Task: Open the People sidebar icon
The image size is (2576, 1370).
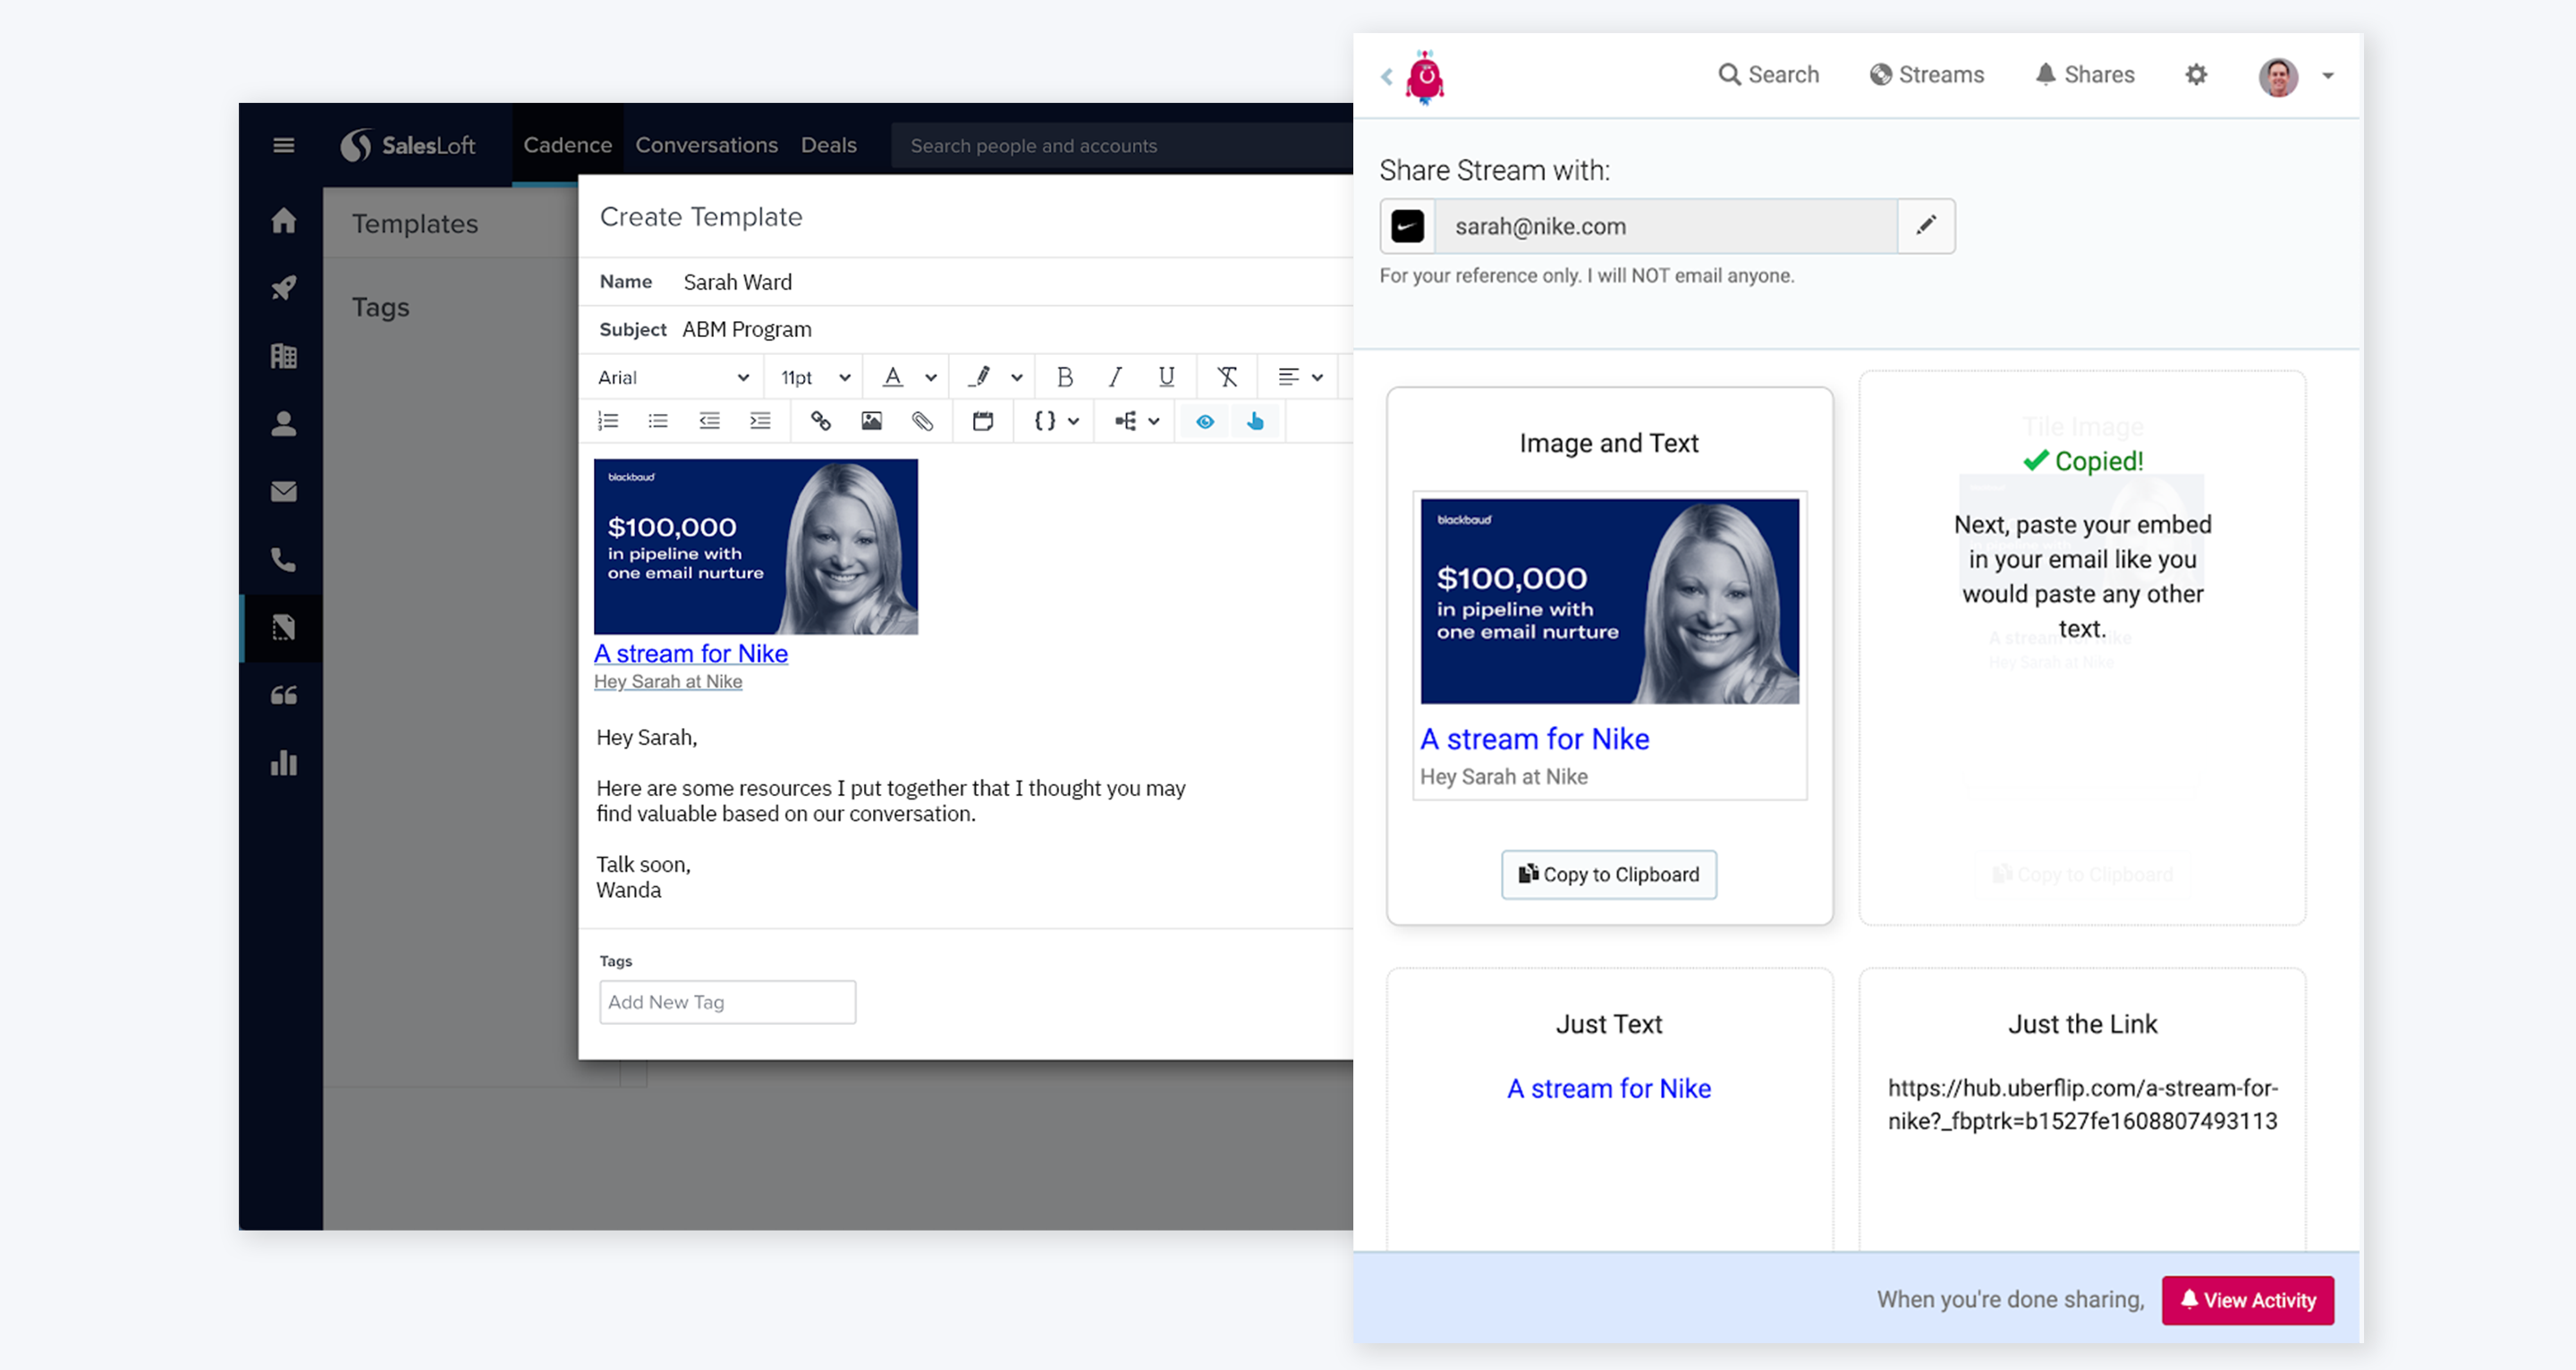Action: click(284, 424)
